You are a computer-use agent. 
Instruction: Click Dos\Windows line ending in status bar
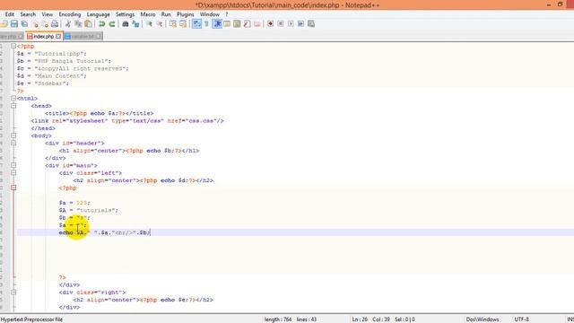point(483,319)
